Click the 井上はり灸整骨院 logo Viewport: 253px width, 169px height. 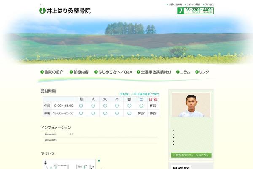pos(65,11)
